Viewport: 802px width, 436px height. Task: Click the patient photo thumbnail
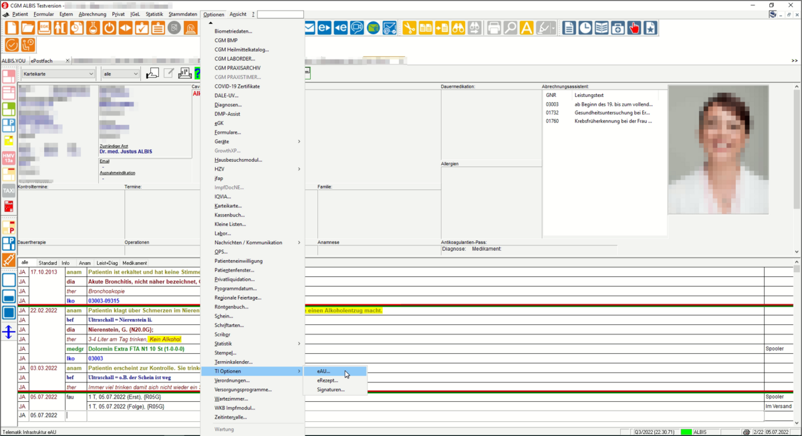[x=718, y=150]
